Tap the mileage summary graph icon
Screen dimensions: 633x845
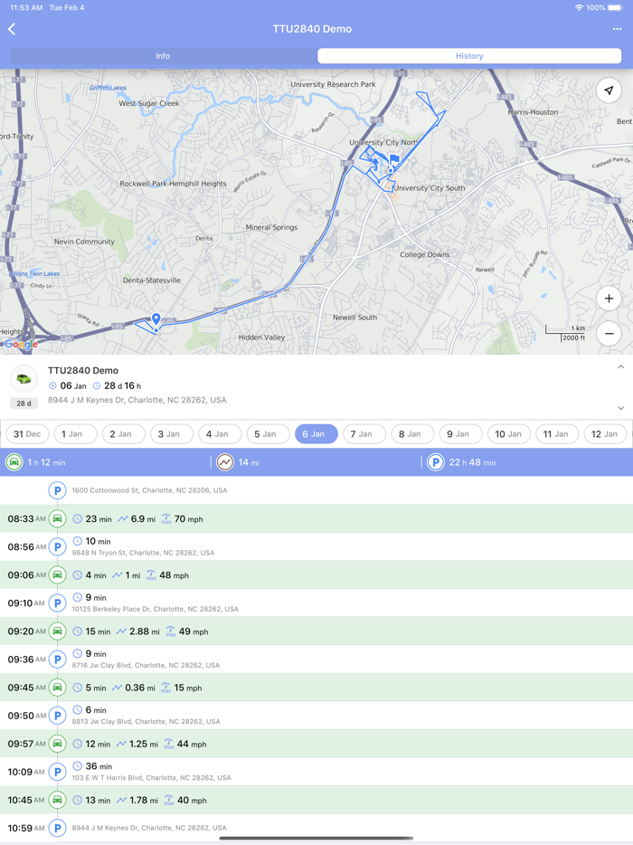tap(225, 462)
